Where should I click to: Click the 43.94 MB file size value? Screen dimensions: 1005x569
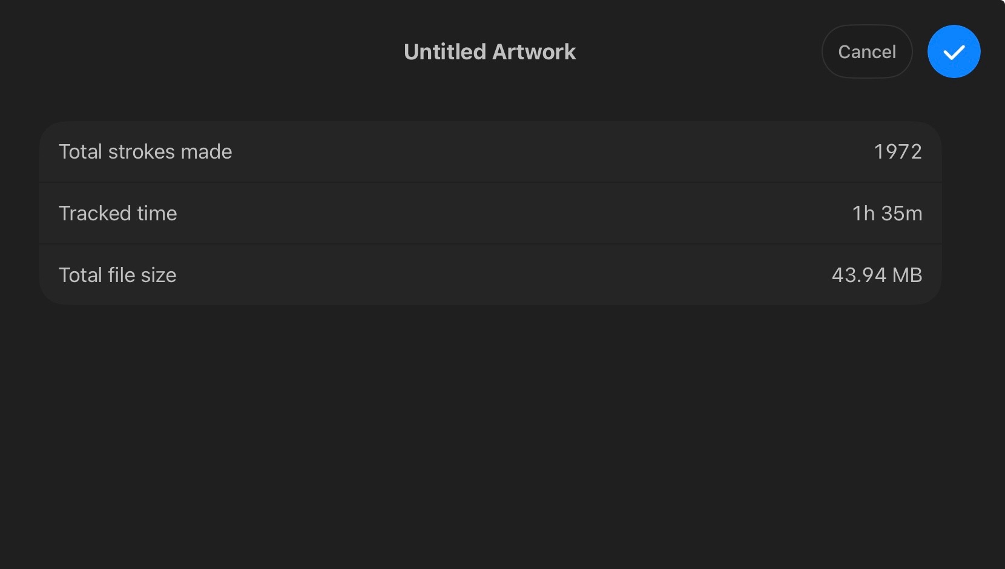coord(877,275)
